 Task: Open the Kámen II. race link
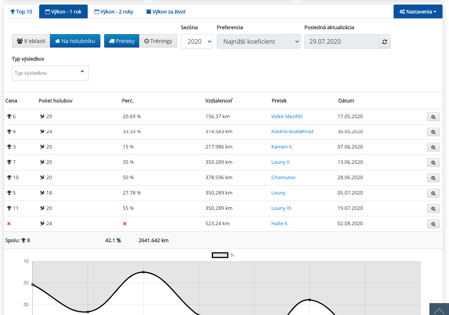pos(282,147)
